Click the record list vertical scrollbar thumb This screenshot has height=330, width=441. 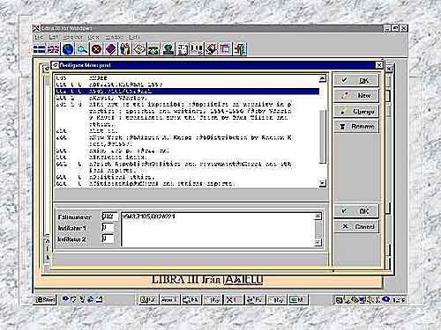tap(323, 136)
